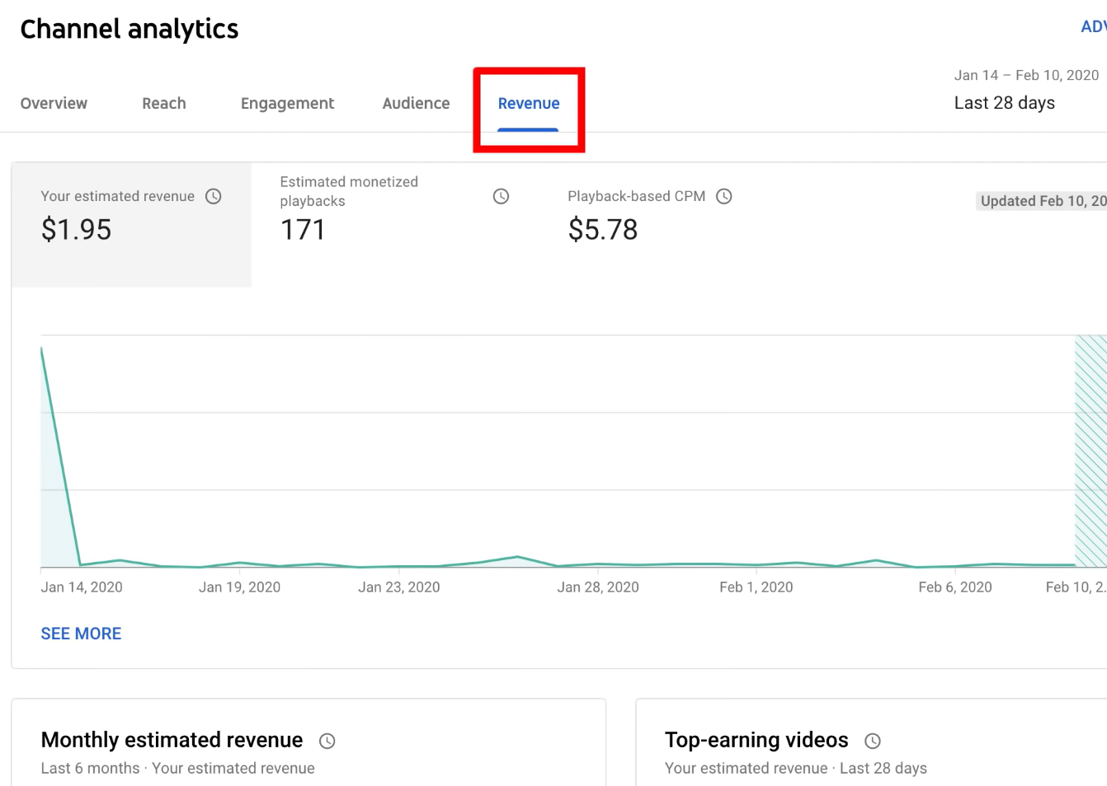The image size is (1107, 786).
Task: Switch to the Engagement tab
Action: pyautogui.click(x=287, y=103)
